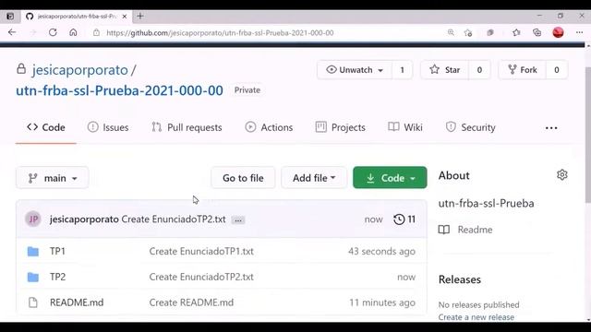View the 11 commits history
This screenshot has height=332, width=591.
(404, 219)
